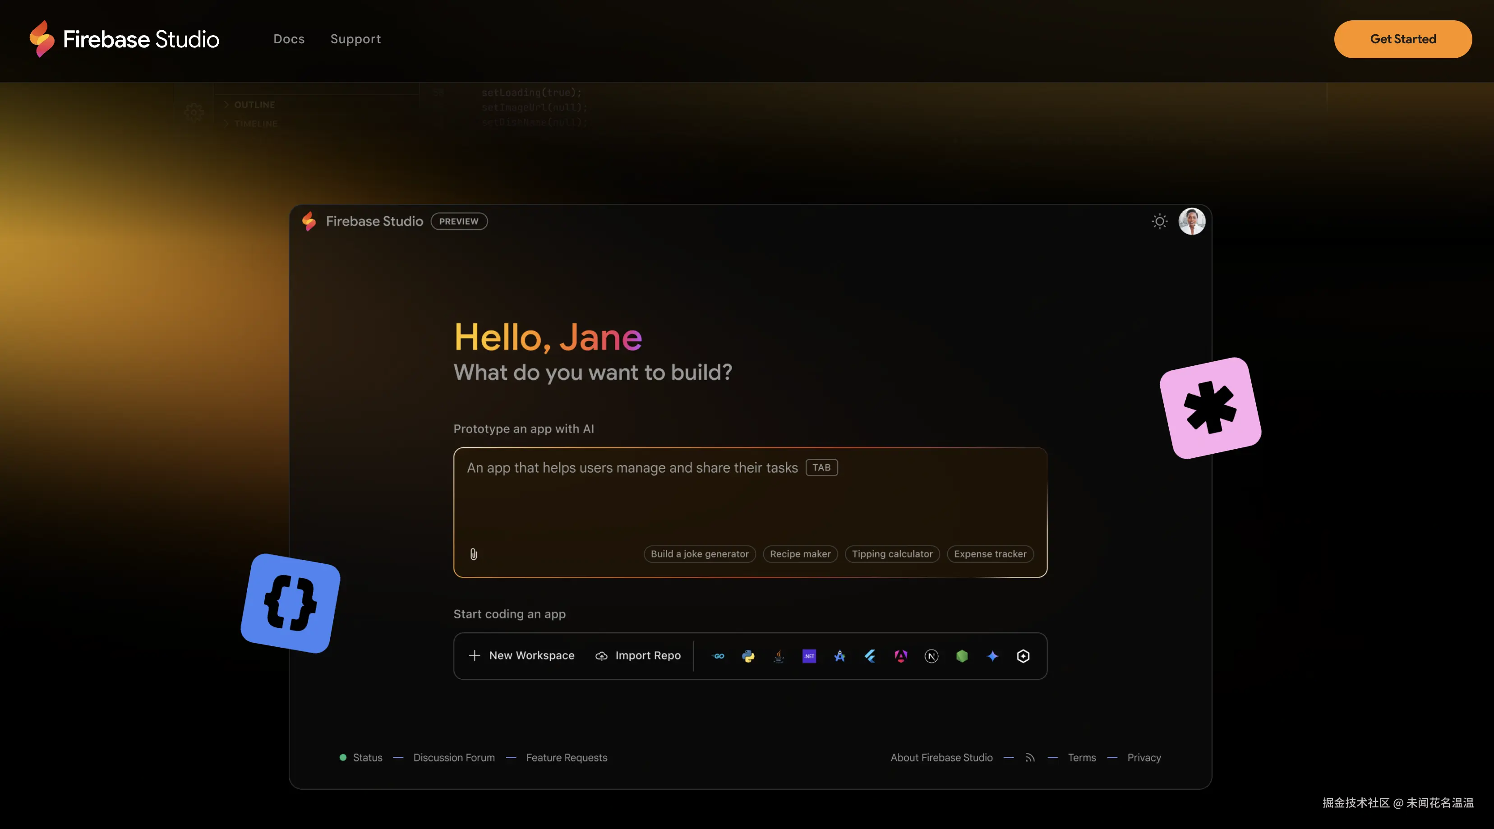Select the Flutter template icon
Screen dimensions: 1494x829
[x=870, y=656]
